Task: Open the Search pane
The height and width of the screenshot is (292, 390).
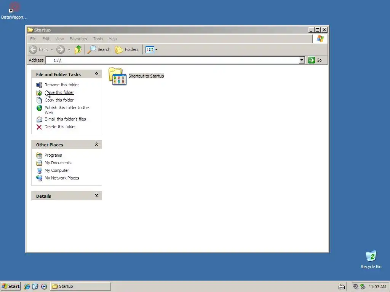Action: coord(99,49)
